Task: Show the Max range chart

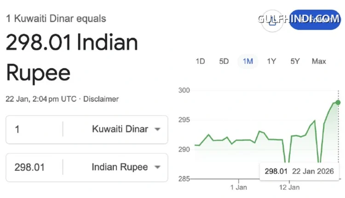Action: point(319,61)
